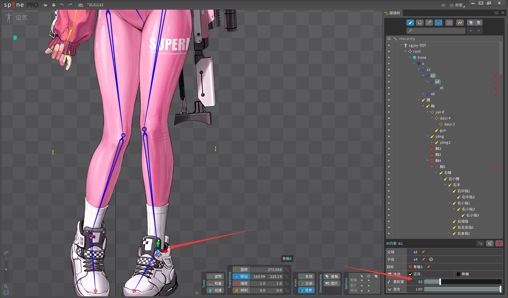This screenshot has width=508, height=298.
Task: Edit target 骨骼3 pencil icon
Action: (x=429, y=267)
